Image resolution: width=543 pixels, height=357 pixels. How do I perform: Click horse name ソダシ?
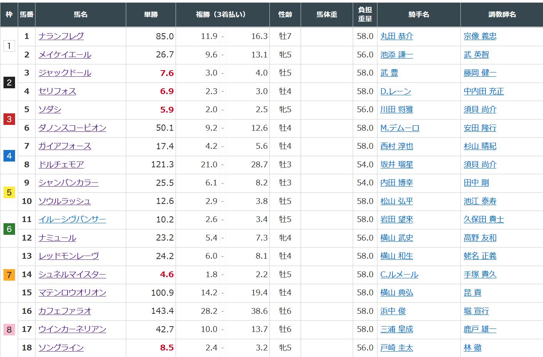pos(50,109)
